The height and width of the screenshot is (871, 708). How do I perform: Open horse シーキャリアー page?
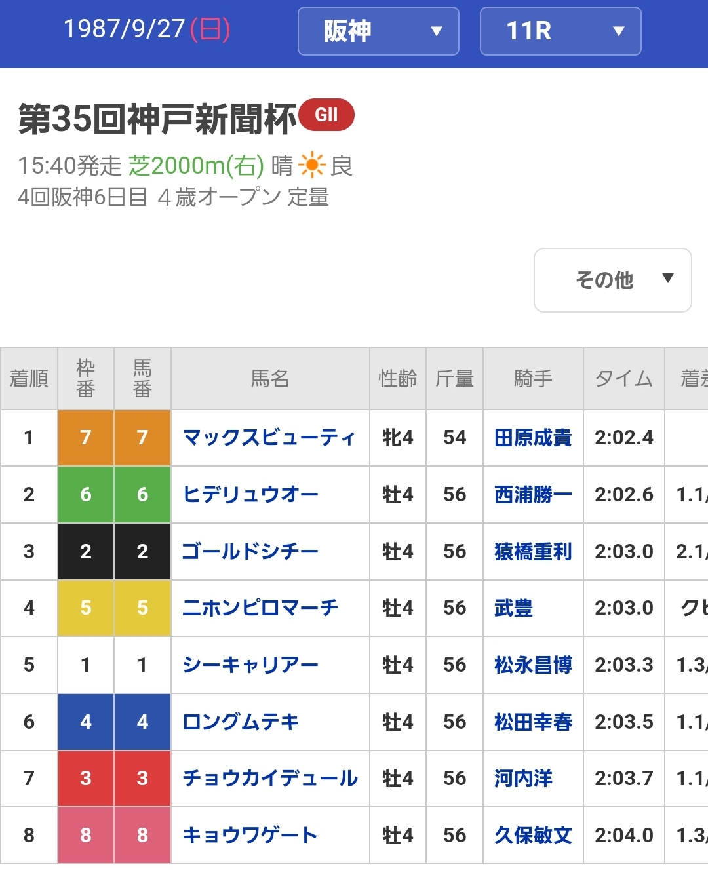click(250, 665)
